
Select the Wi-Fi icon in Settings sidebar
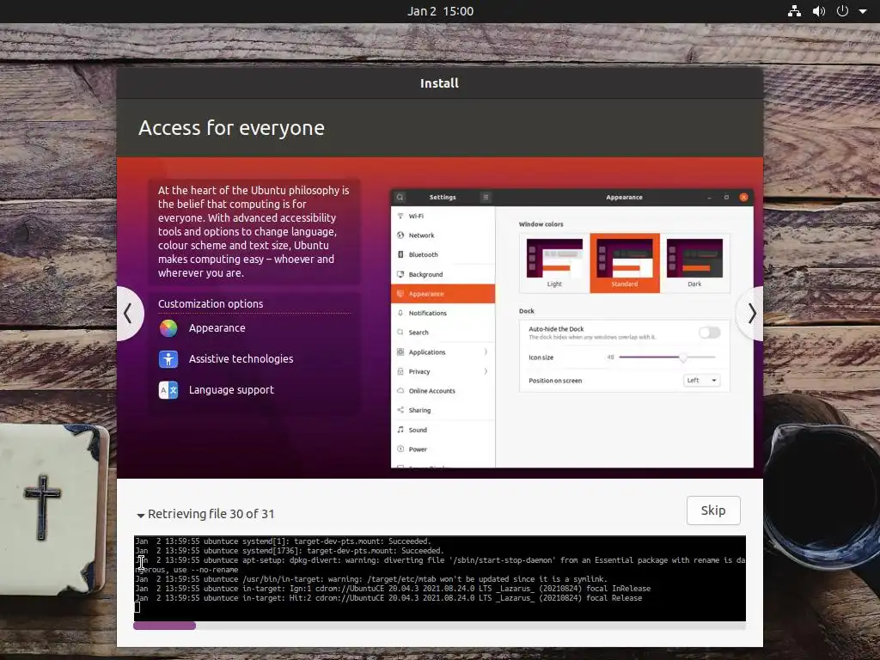pyautogui.click(x=400, y=216)
